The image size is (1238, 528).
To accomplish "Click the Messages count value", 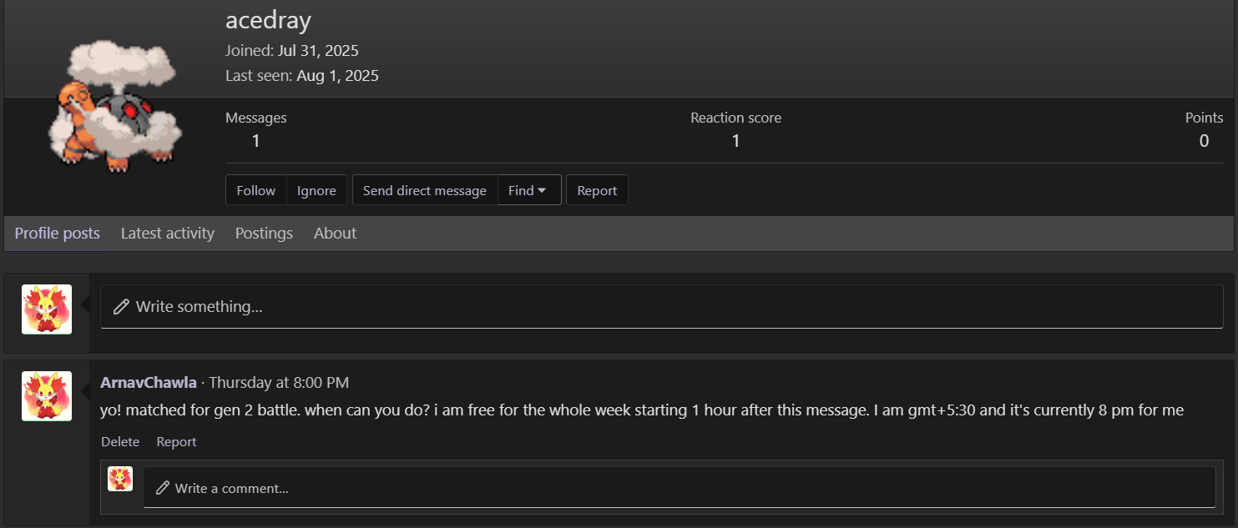I will (256, 141).
